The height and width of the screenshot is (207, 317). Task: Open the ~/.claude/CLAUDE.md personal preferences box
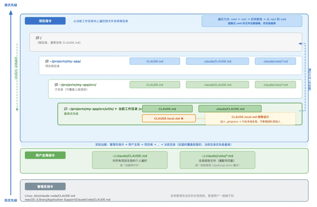click(130, 160)
